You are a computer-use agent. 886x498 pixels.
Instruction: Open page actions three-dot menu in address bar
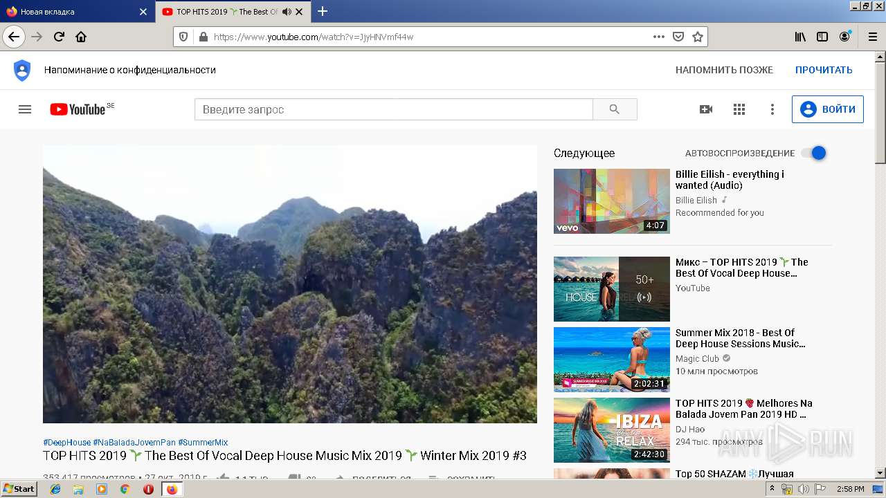click(659, 37)
